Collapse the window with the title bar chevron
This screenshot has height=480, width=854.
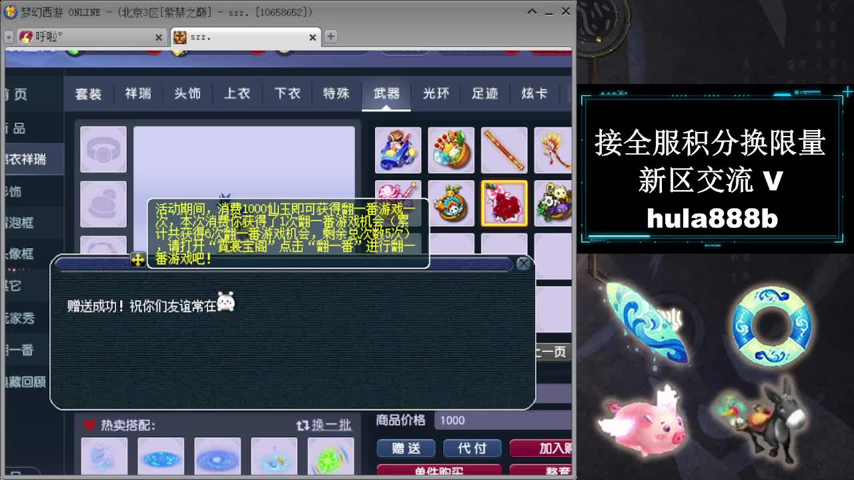532,11
